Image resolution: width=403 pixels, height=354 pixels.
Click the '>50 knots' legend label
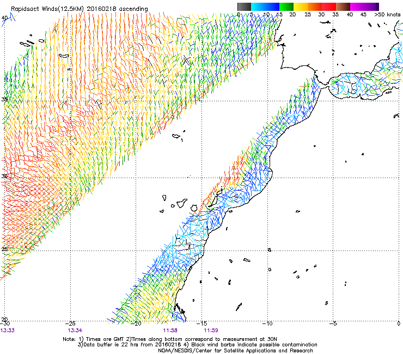coord(387,15)
